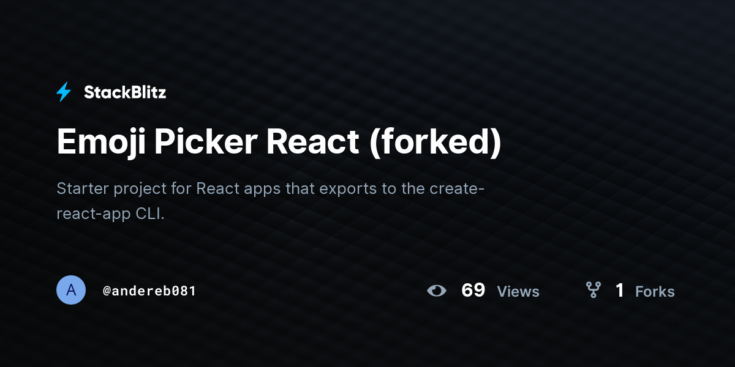735x367 pixels.
Task: Click the StackBlitz lightning bolt logo
Action: [64, 92]
